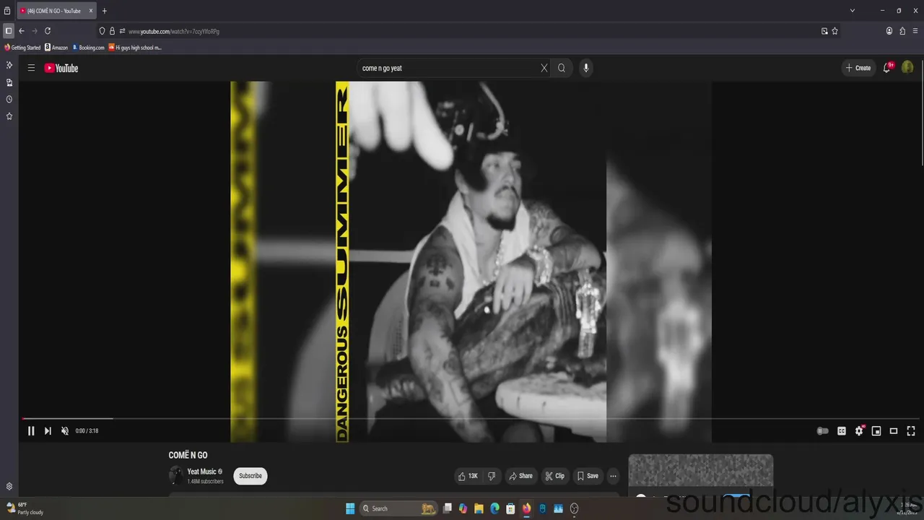Create a Clip of the video

555,476
